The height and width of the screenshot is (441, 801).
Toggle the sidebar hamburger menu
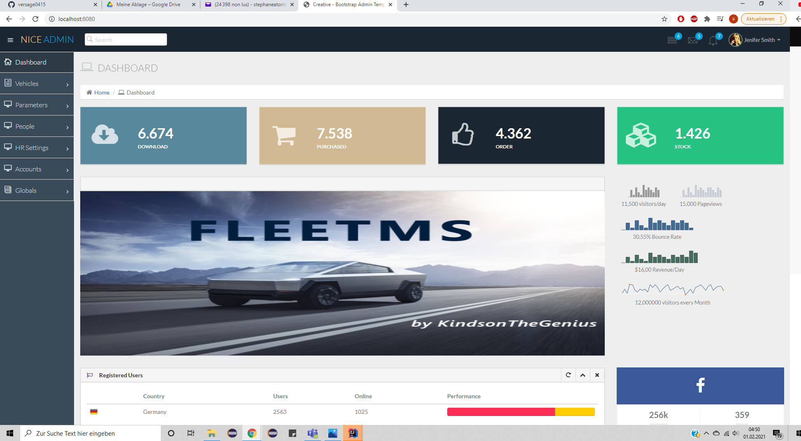tap(10, 40)
